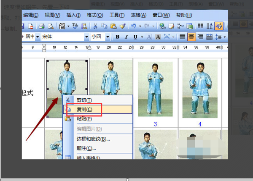Toggle Bold formatting
This screenshot has width=253, height=181.
point(118,37)
